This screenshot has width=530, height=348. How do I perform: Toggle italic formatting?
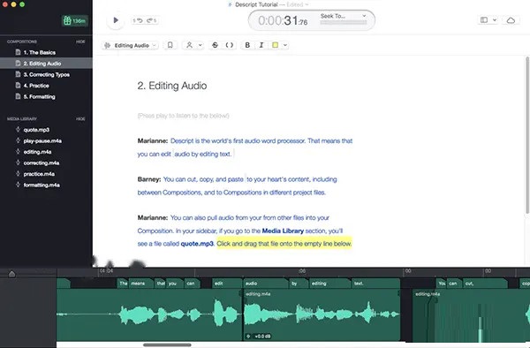(261, 45)
